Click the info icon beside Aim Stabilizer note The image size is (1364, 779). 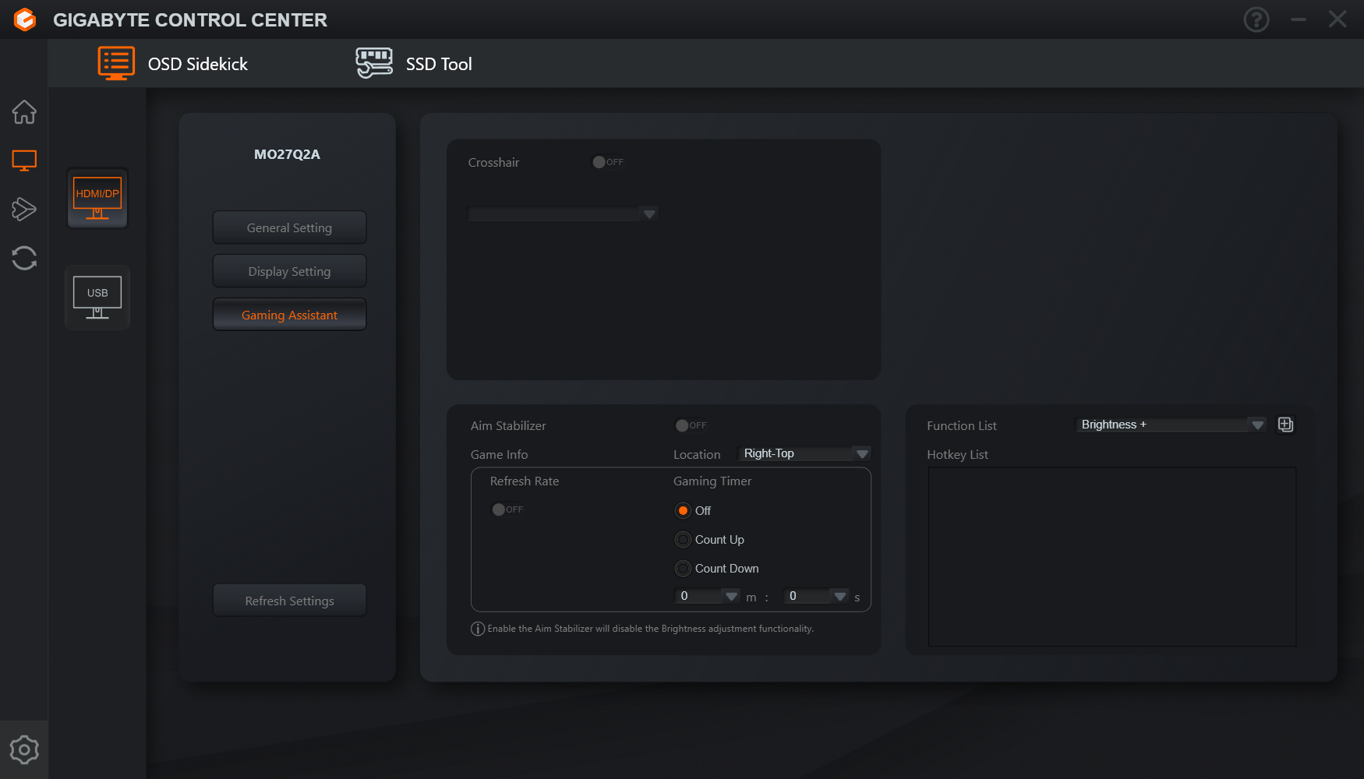click(x=478, y=629)
